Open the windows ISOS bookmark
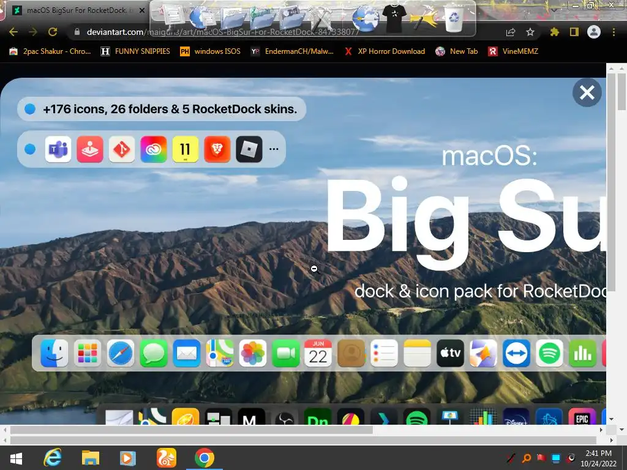The width and height of the screenshot is (627, 470). pyautogui.click(x=211, y=51)
